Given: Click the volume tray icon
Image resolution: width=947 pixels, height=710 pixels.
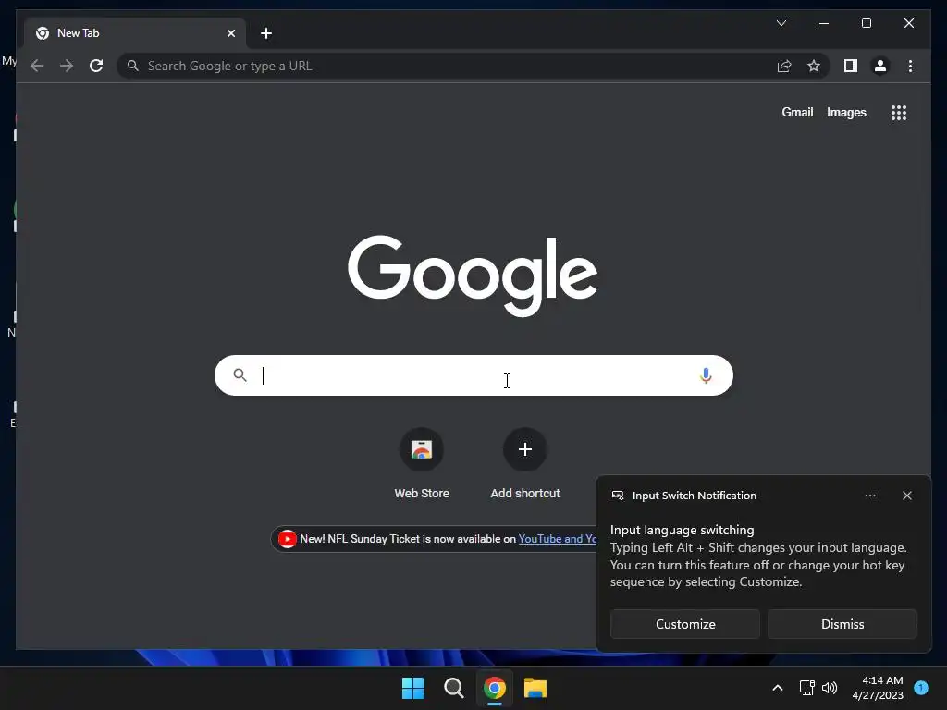Looking at the screenshot, I should click(x=830, y=688).
